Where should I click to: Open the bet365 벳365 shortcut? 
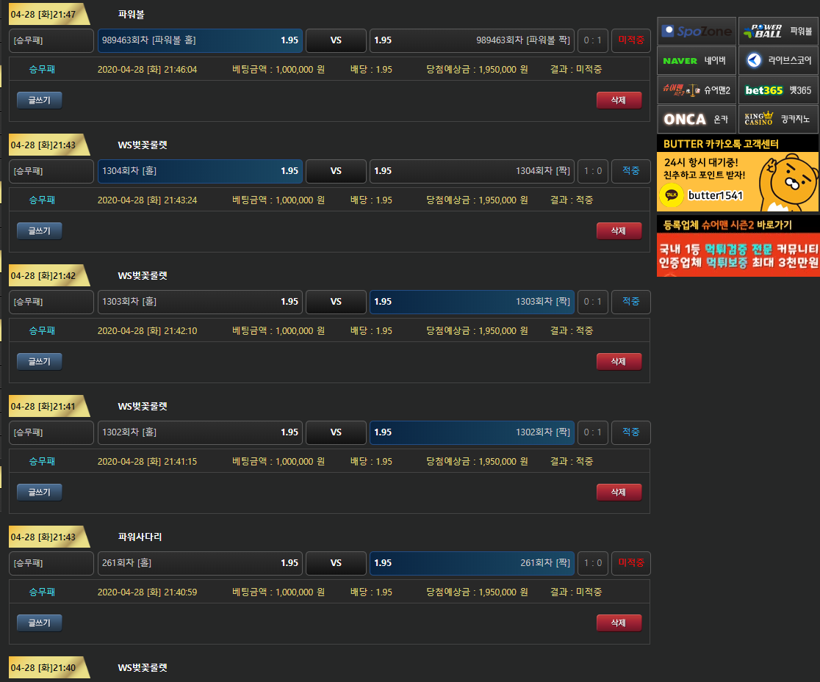(778, 90)
